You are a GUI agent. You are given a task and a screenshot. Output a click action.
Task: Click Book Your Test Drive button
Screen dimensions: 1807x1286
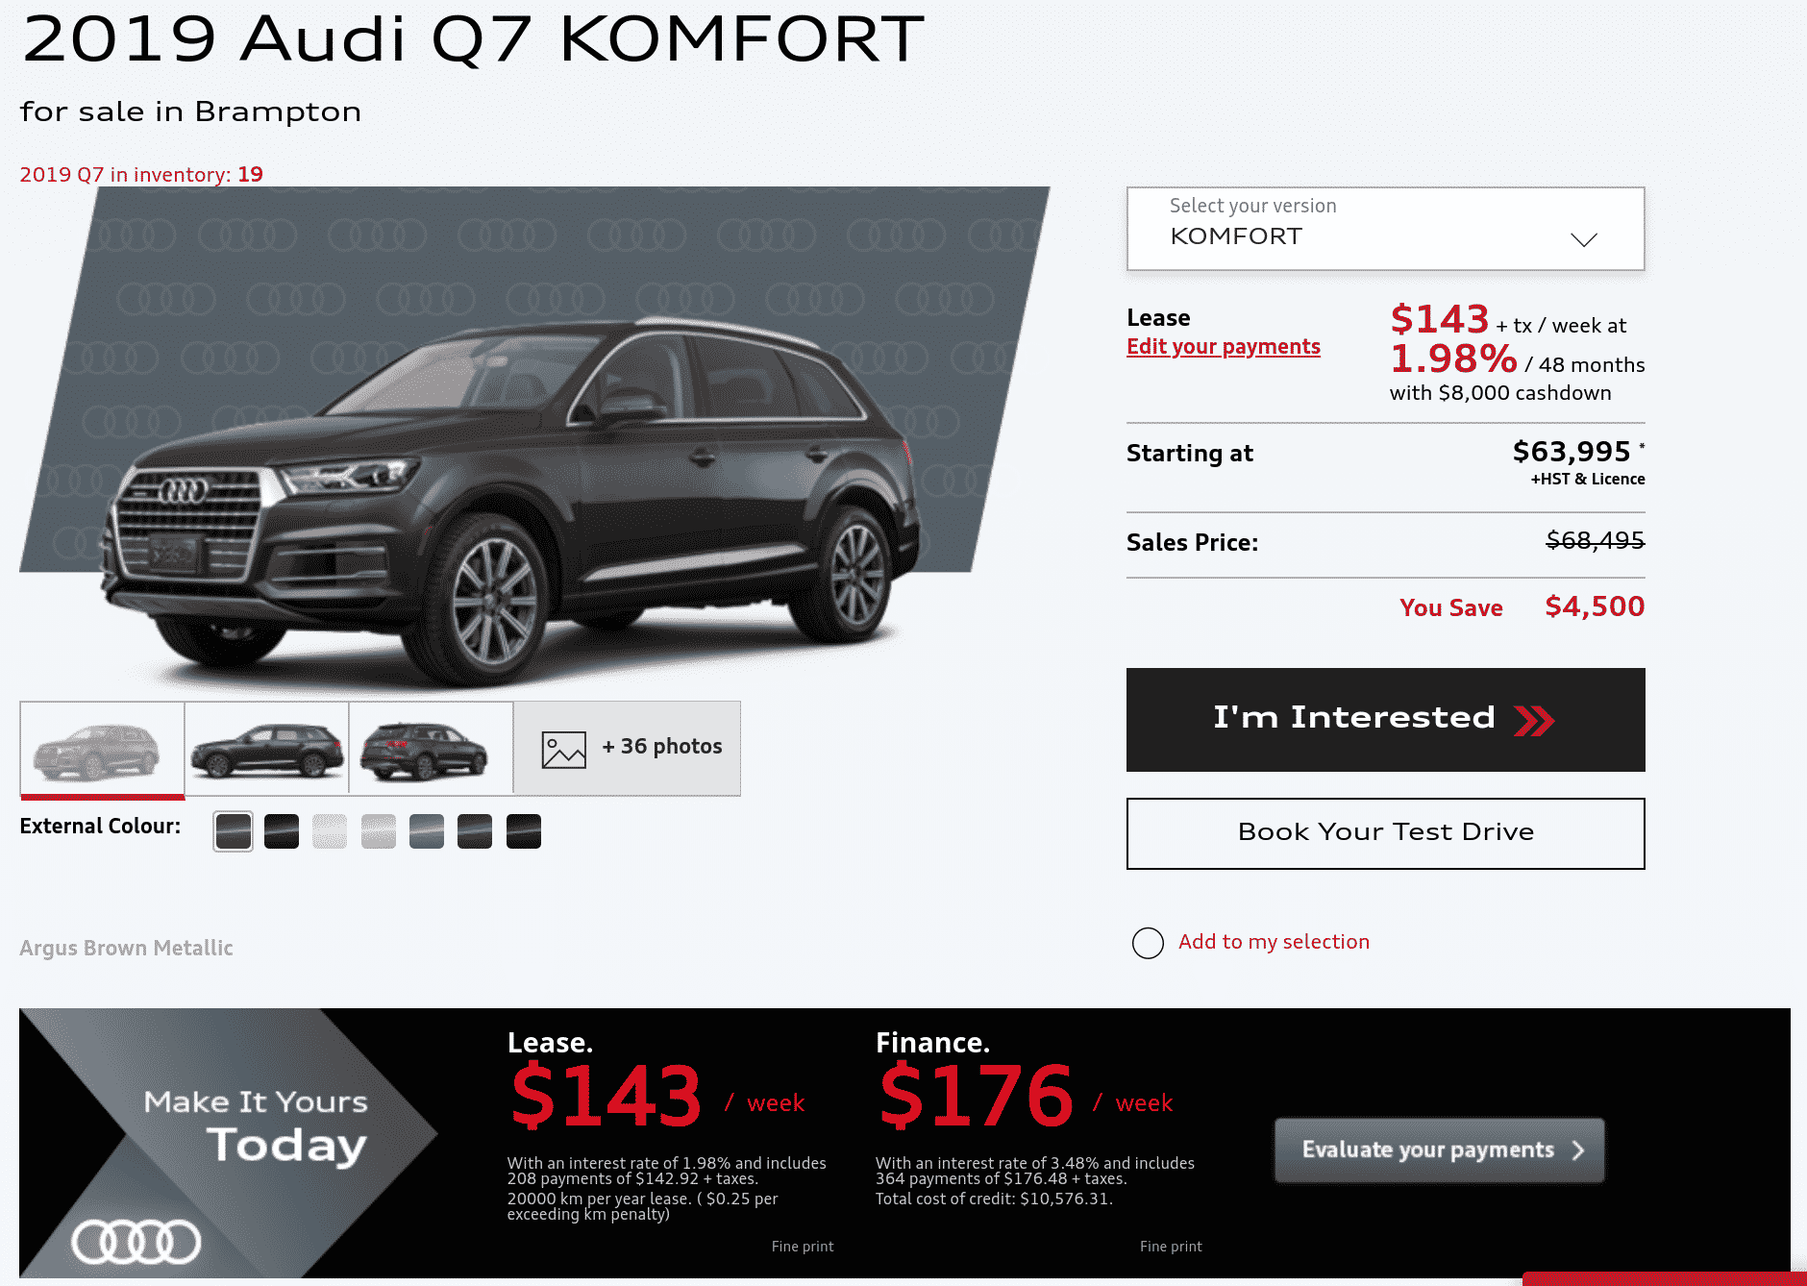click(1385, 833)
